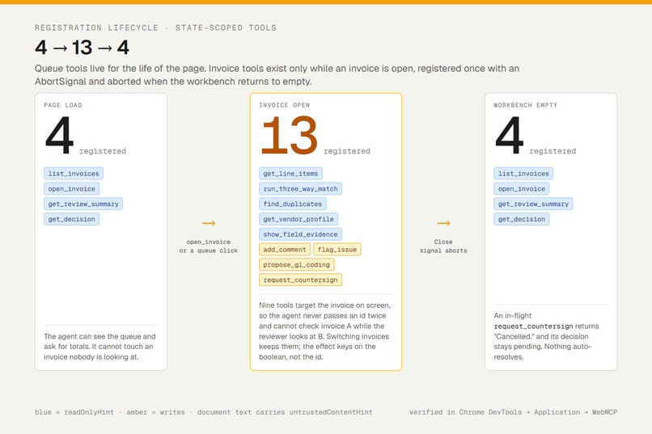The image size is (652, 434).
Task: Click open_invoice chip in Page Load card
Action: pyautogui.click(x=71, y=189)
